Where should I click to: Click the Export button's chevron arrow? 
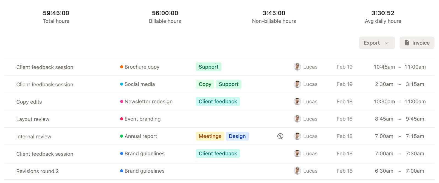pyautogui.click(x=387, y=43)
